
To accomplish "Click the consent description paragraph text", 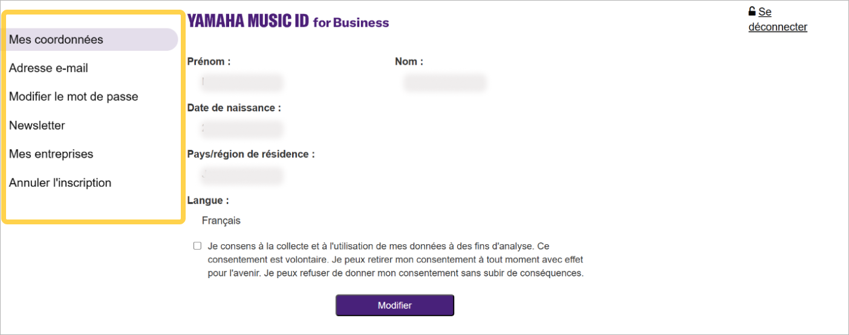I will [x=395, y=259].
